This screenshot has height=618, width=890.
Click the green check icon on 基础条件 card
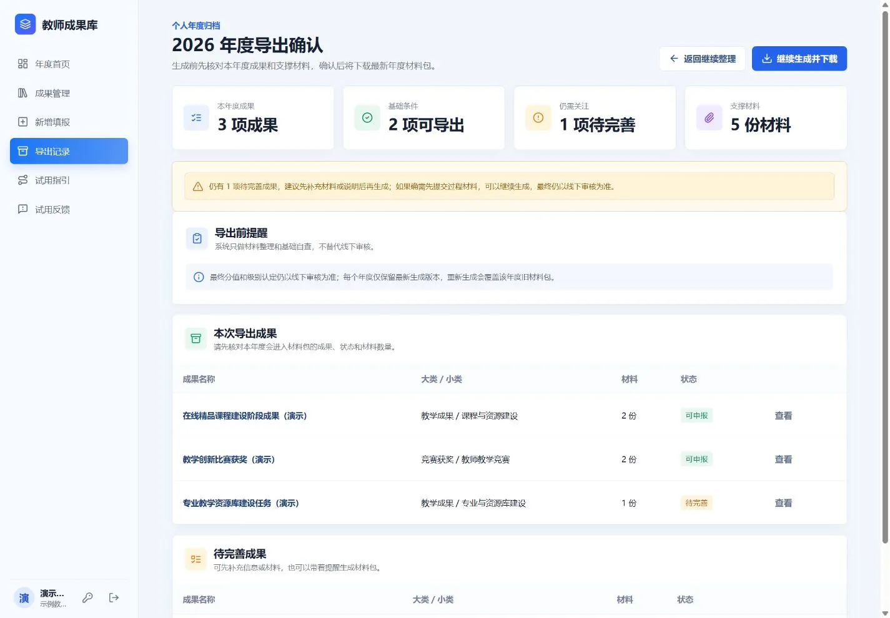pos(367,117)
